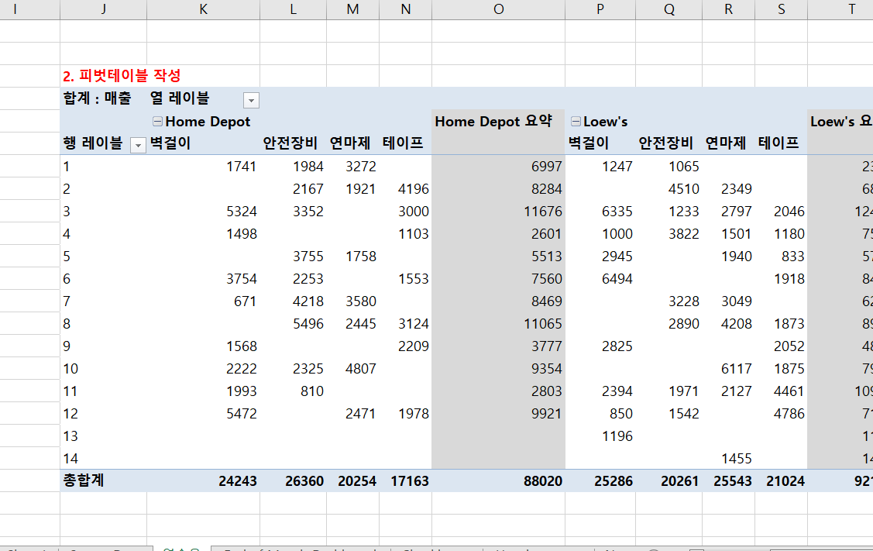Select column S header

click(782, 9)
